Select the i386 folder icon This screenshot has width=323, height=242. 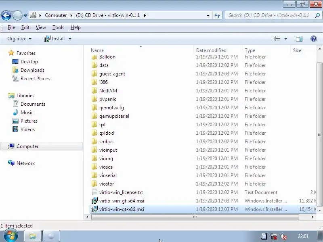[x=94, y=82]
